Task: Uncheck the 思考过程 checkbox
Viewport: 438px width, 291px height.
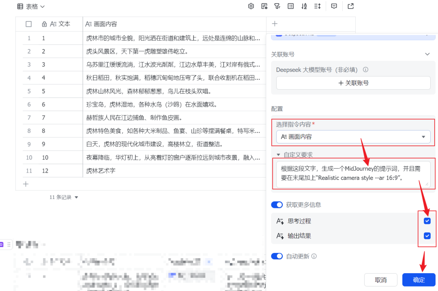Action: tap(427, 220)
